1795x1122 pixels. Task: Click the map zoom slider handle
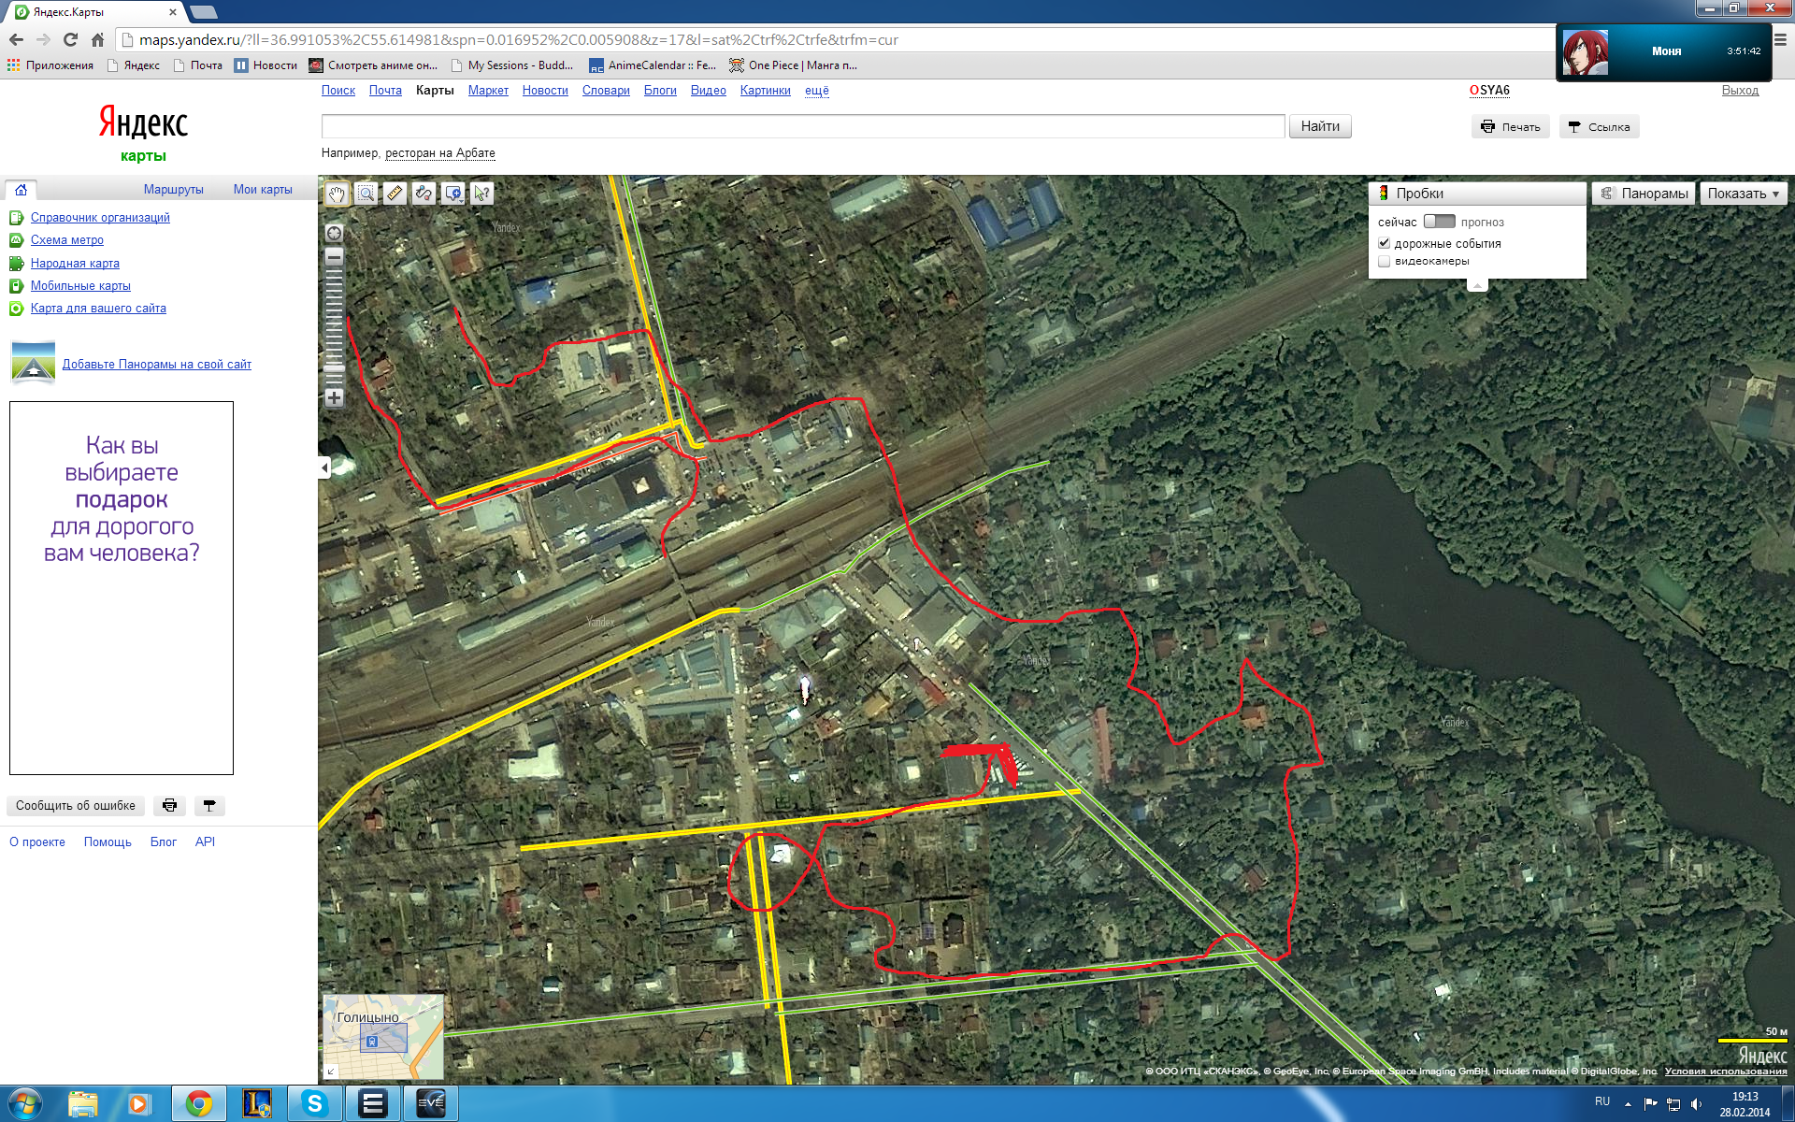point(334,369)
